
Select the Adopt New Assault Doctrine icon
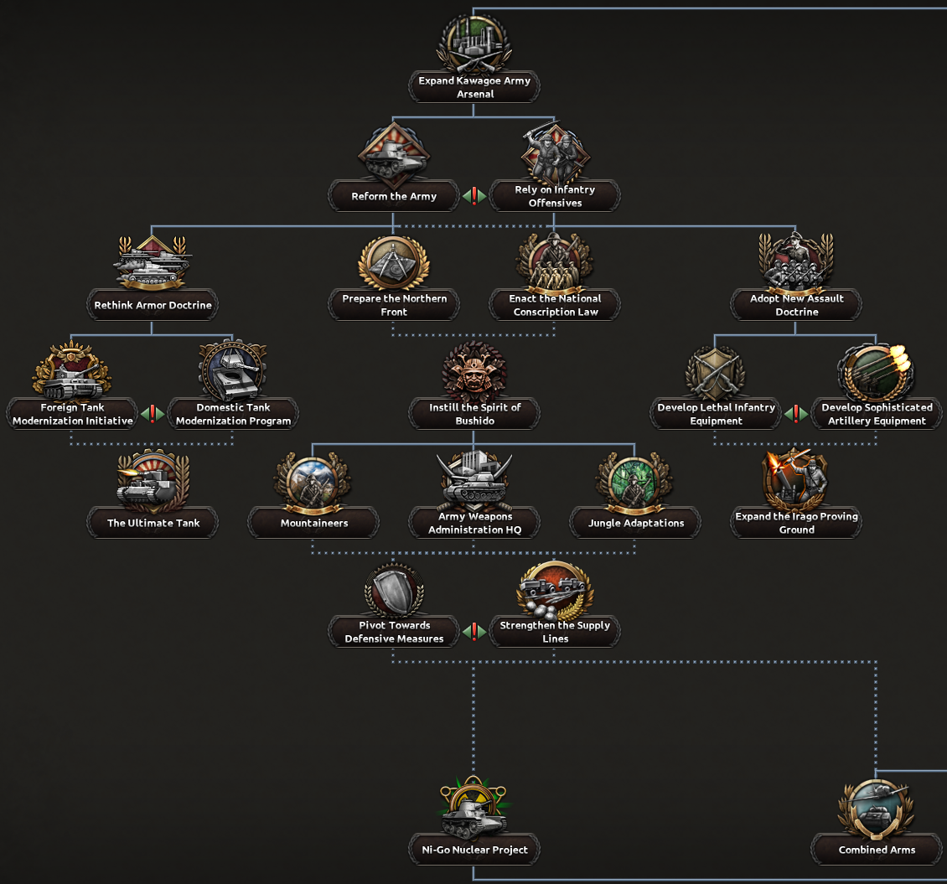click(x=796, y=261)
